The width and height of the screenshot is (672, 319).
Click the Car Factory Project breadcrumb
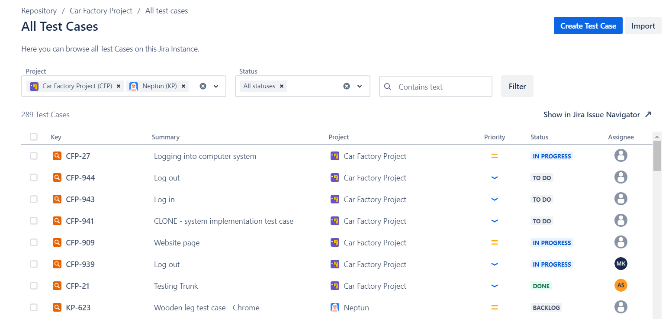pos(101,10)
